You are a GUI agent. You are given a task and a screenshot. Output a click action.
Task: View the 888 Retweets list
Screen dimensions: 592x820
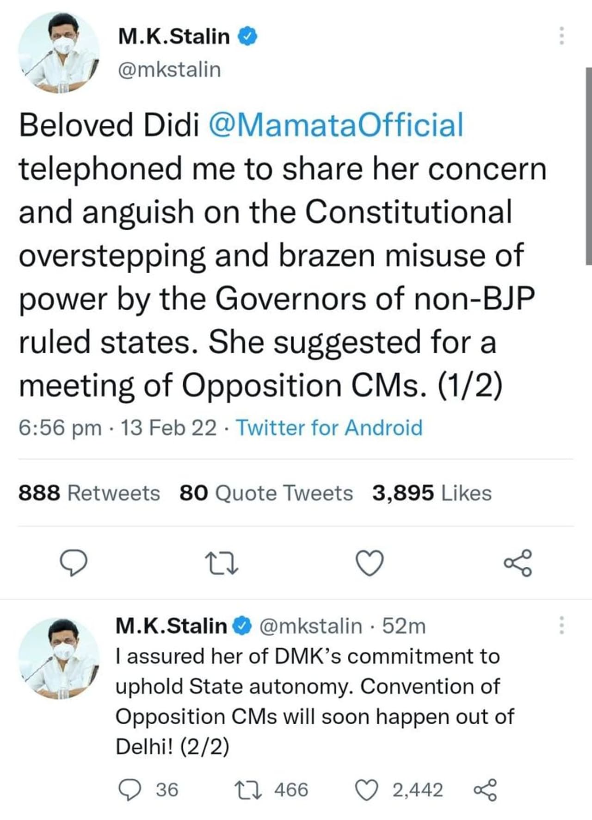[x=89, y=493]
